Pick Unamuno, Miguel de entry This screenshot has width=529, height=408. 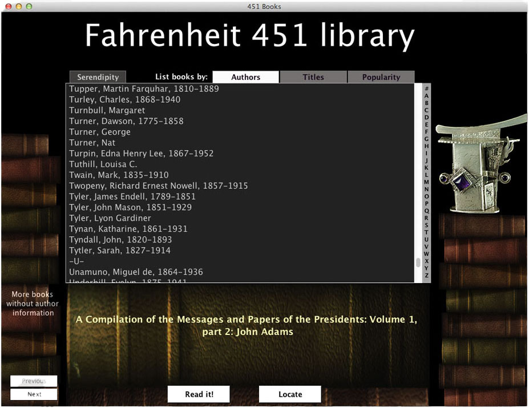136,272
